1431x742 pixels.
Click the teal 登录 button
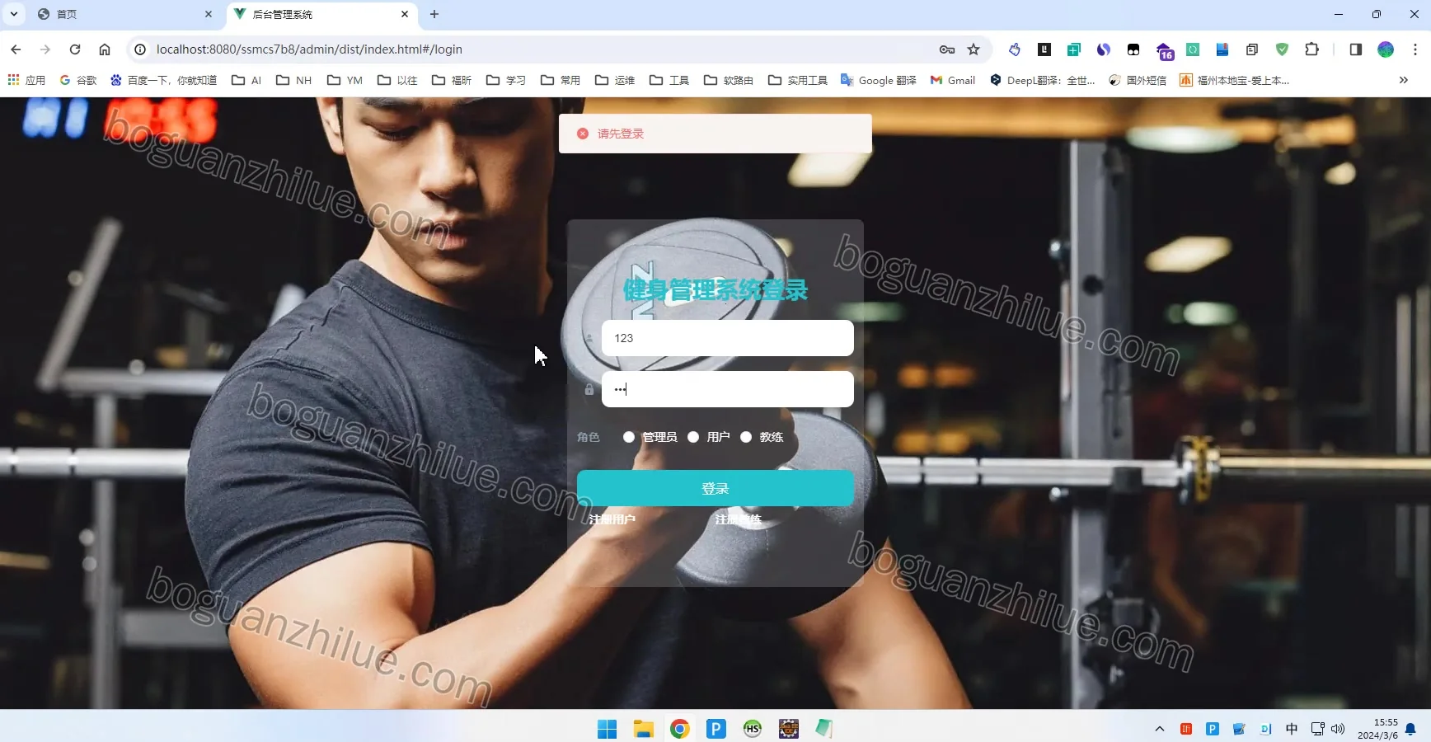click(715, 488)
